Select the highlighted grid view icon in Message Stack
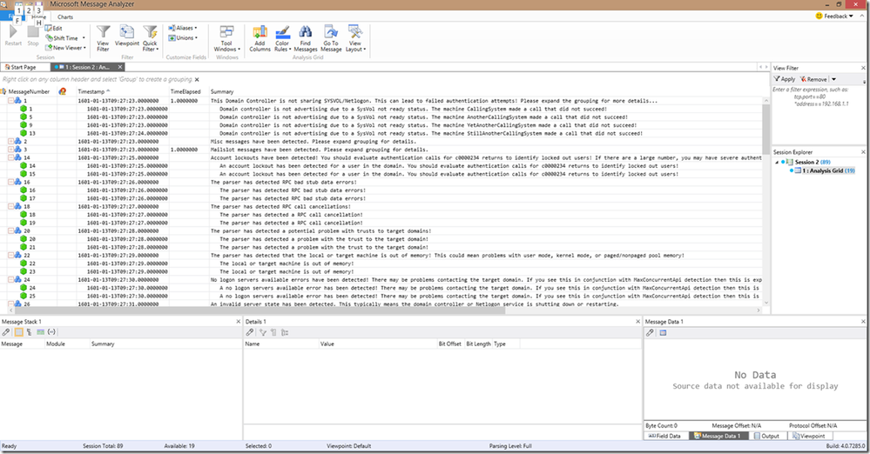Screen dimensions: 870x454 point(18,332)
